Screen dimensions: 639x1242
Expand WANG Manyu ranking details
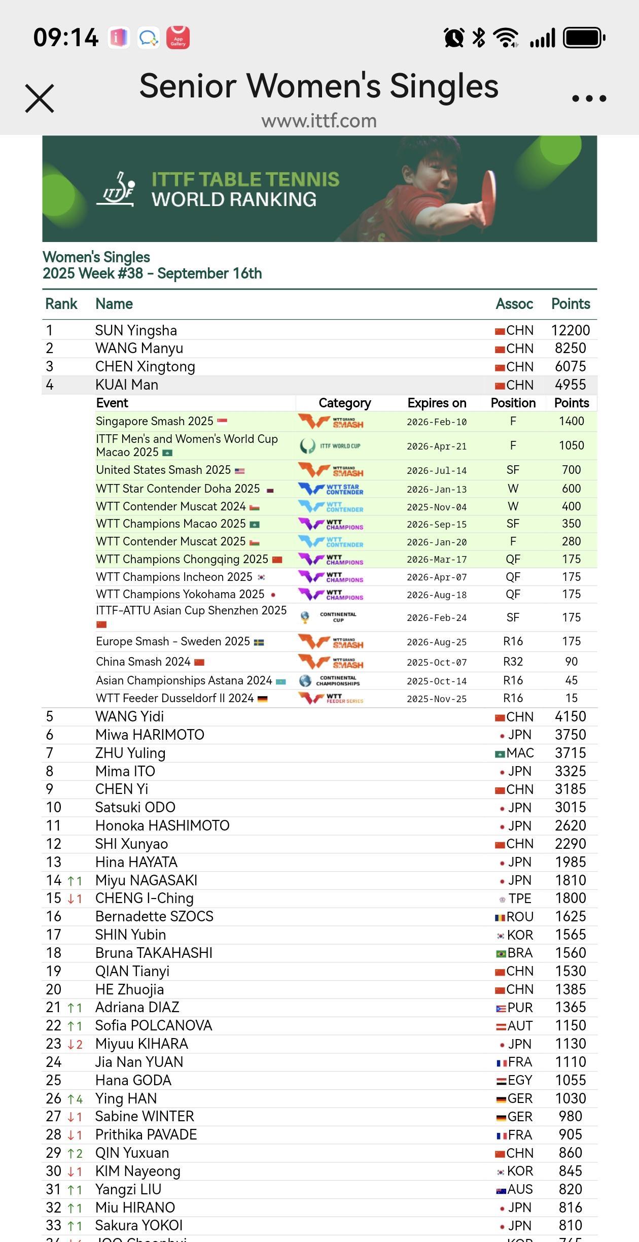pos(319,348)
